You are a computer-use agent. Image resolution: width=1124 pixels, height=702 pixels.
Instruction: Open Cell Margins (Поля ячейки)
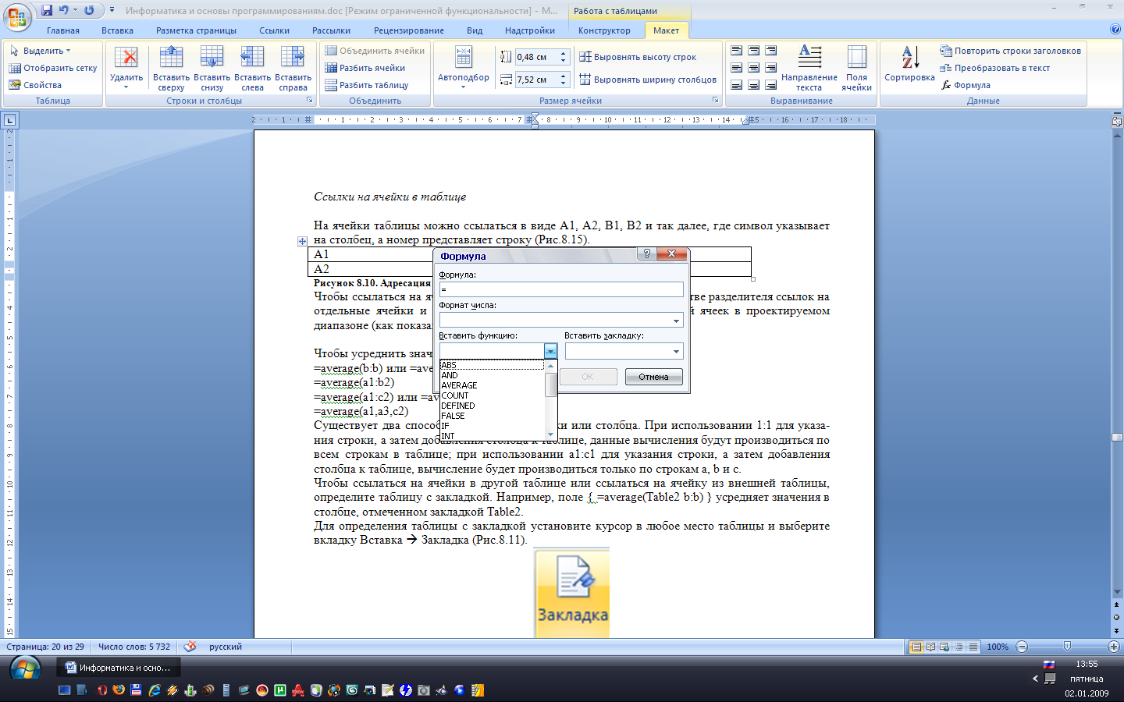pyautogui.click(x=856, y=68)
